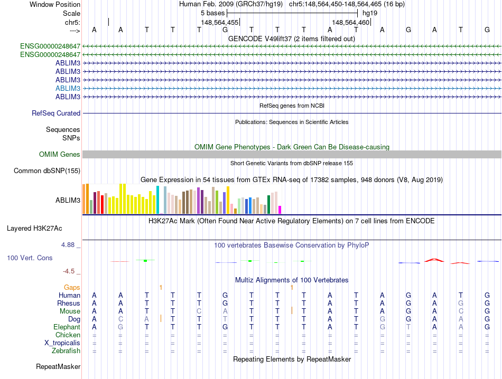Click '100 vertebrates Basewise Conservation by PhyloP'
The width and height of the screenshot is (502, 379).
pyautogui.click(x=292, y=245)
